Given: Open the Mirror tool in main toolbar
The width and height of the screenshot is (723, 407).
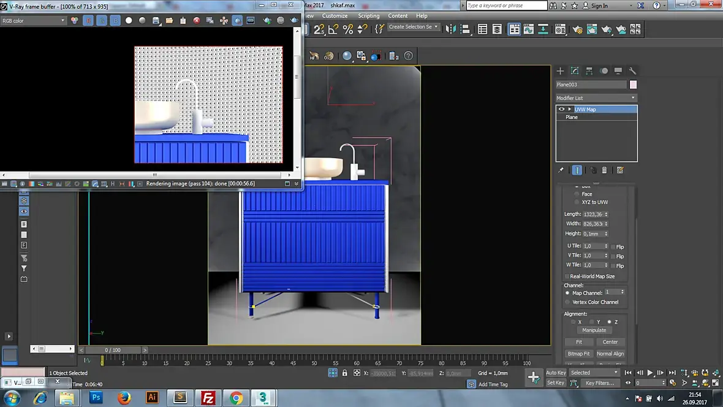Looking at the screenshot, I should click(x=451, y=29).
